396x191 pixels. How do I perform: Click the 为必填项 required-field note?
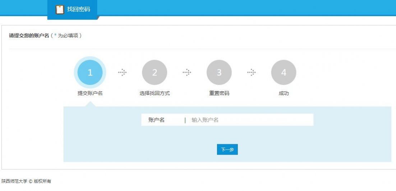coord(68,36)
